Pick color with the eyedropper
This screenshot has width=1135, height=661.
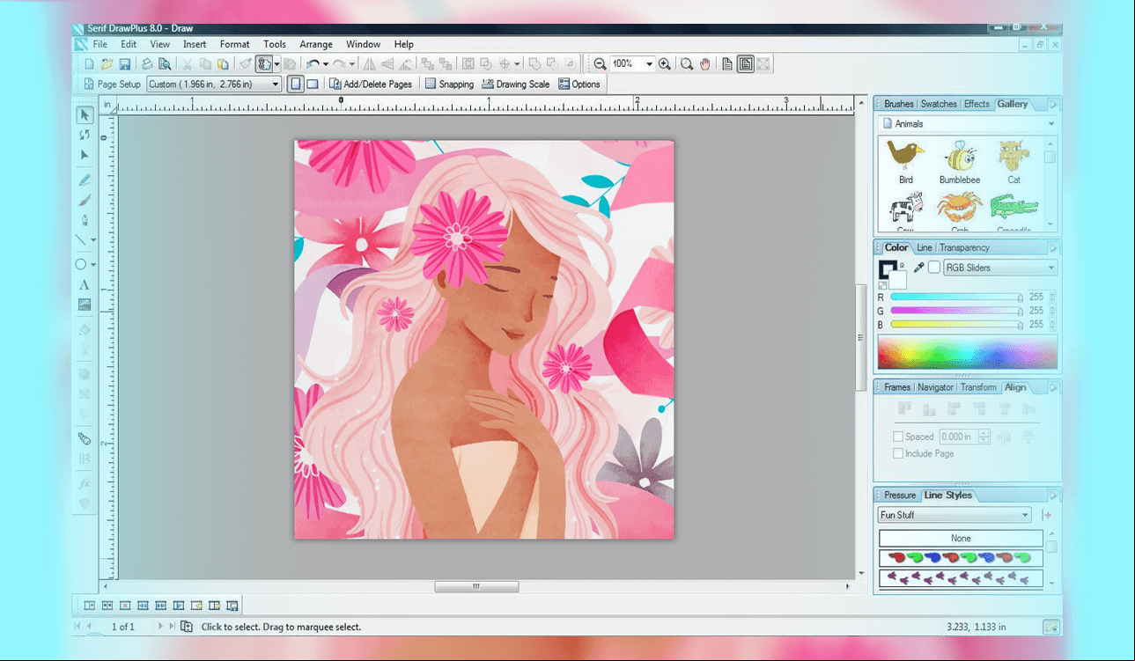coord(918,268)
